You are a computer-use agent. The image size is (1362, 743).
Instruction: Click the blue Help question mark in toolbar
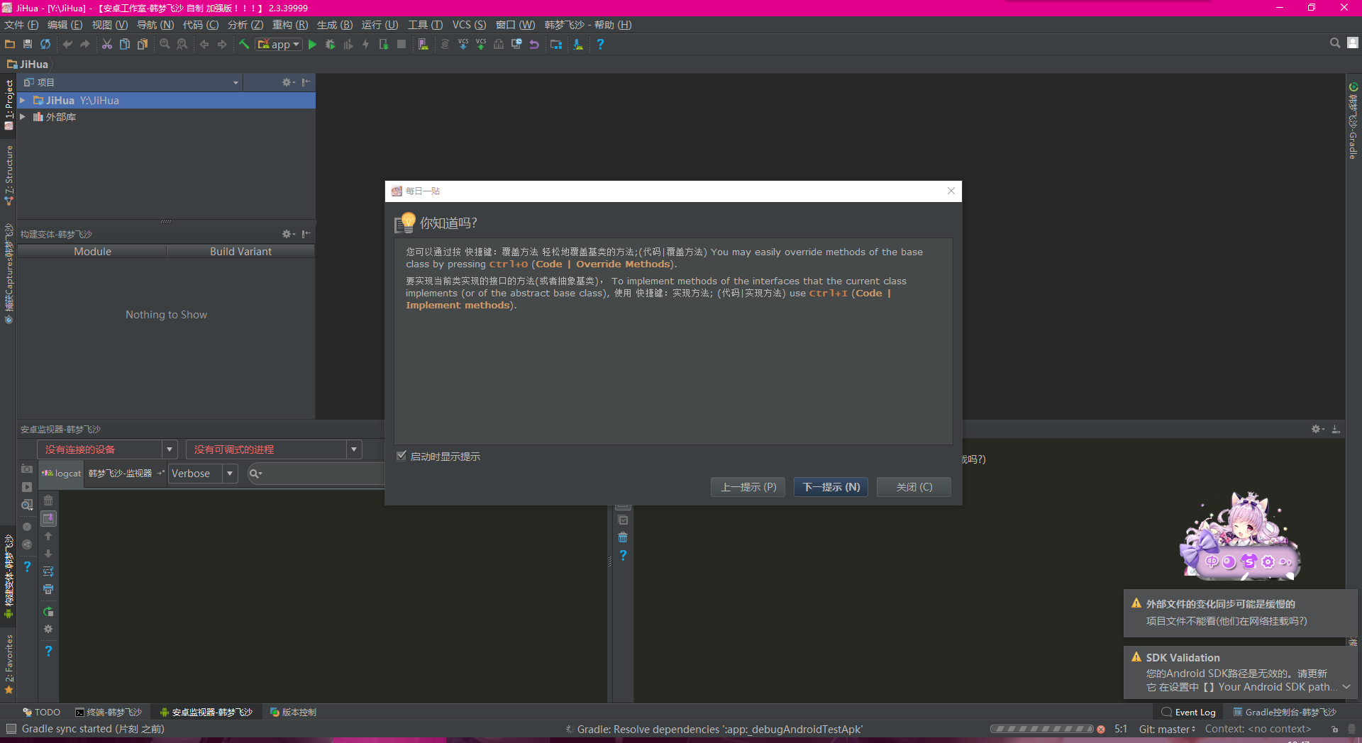click(x=600, y=44)
